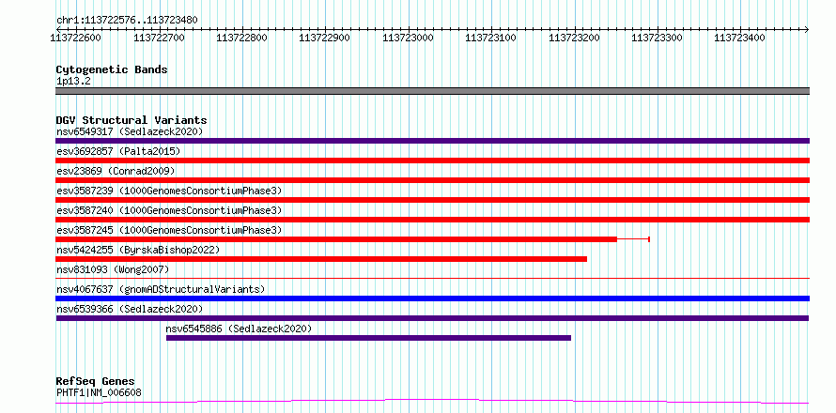Click the red bar for esv3587245
Screen dimensions: 836x413
(336, 239)
